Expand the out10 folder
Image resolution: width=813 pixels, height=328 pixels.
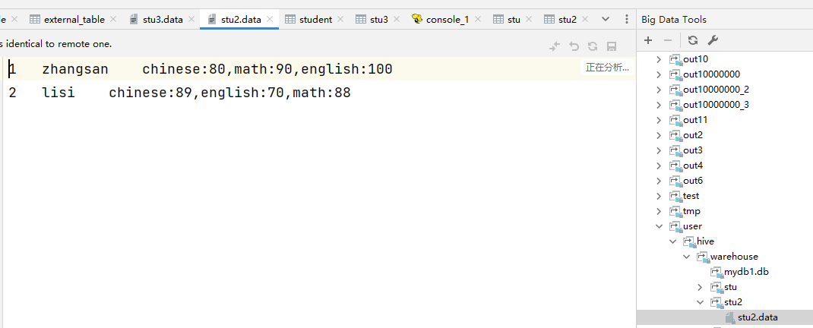(659, 59)
